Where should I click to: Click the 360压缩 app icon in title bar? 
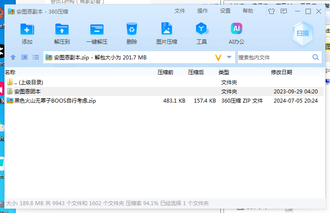(11, 11)
